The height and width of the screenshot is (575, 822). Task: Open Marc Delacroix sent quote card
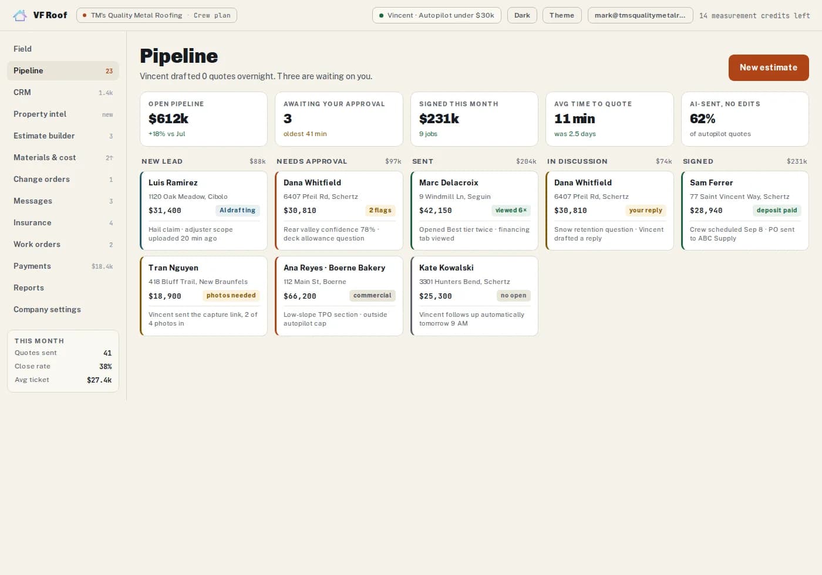click(474, 211)
